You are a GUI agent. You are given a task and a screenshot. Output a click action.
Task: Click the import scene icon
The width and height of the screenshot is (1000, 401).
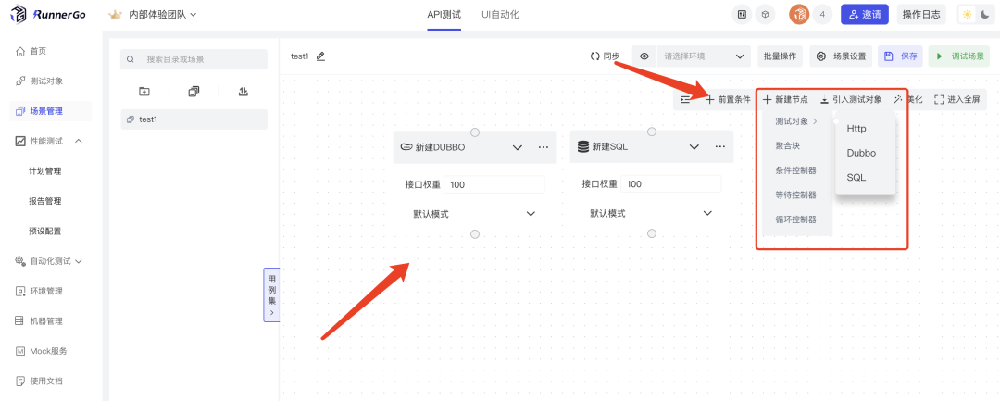[243, 92]
